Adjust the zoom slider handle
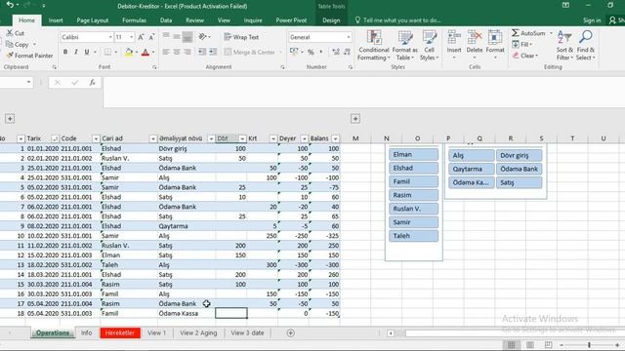 pyautogui.click(x=589, y=344)
